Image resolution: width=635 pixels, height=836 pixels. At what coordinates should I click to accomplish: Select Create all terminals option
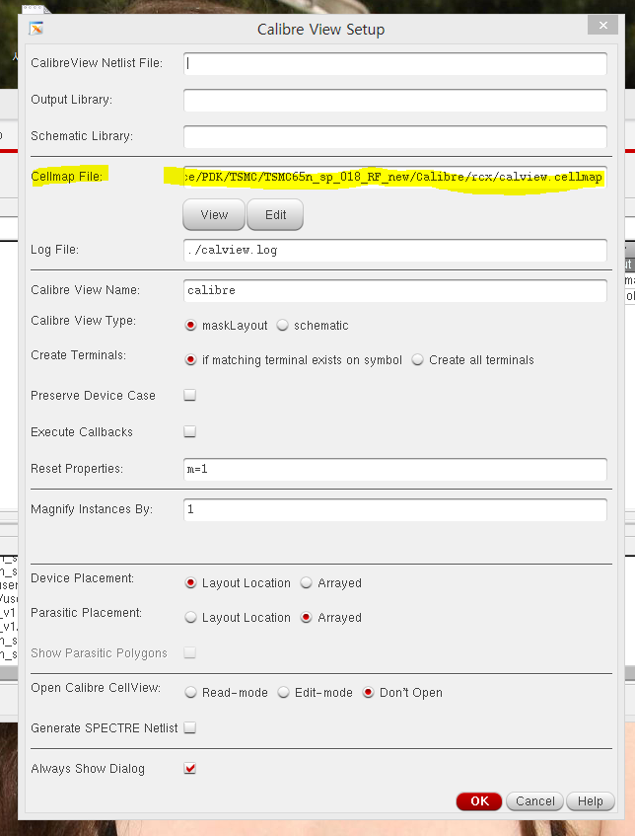[x=418, y=360]
